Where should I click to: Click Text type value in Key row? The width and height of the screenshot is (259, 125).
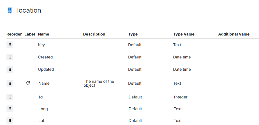coord(177,45)
